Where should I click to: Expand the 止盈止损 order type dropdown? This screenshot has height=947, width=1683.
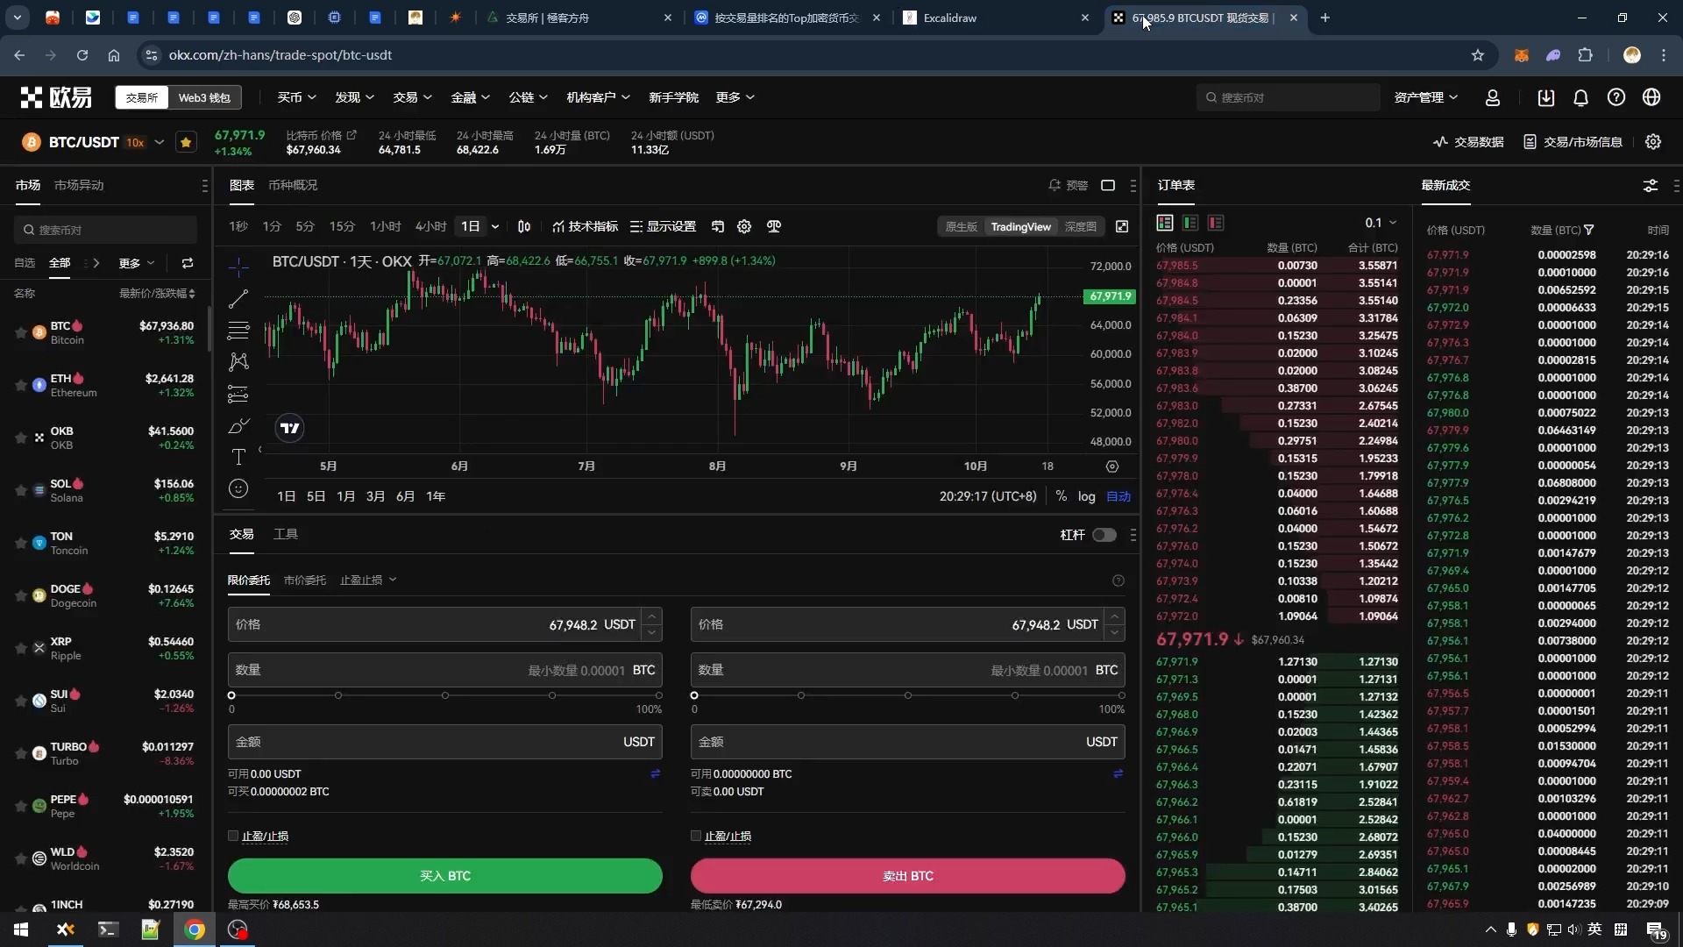pyautogui.click(x=368, y=580)
